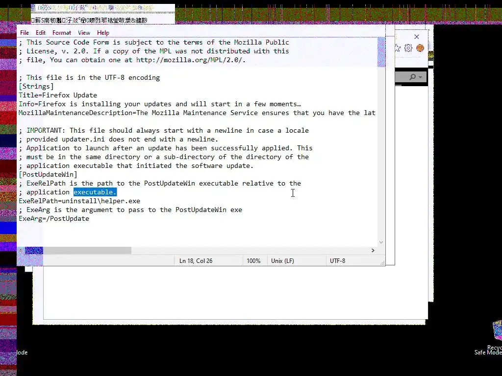Click the highlighted word "executable."
Image resolution: width=502 pixels, height=376 pixels.
coord(95,192)
